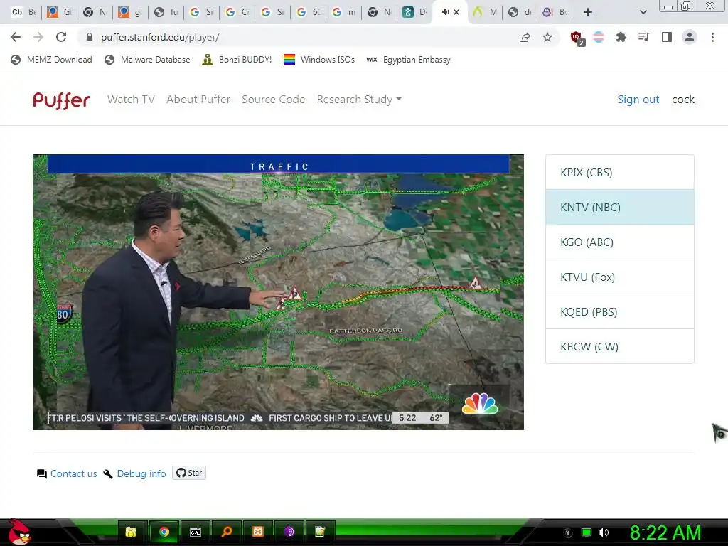
Task: Click the GitHub Star button
Action: pos(189,473)
